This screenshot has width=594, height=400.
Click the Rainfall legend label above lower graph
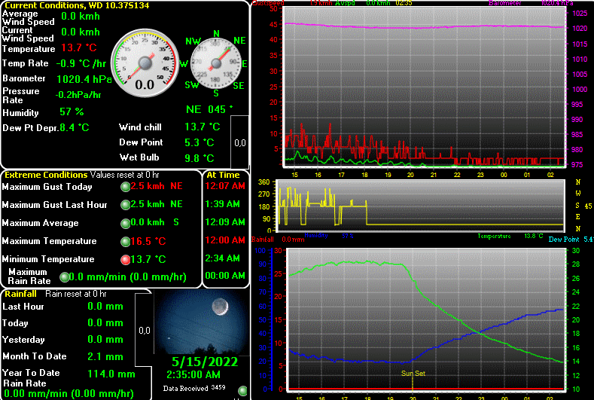pos(263,240)
